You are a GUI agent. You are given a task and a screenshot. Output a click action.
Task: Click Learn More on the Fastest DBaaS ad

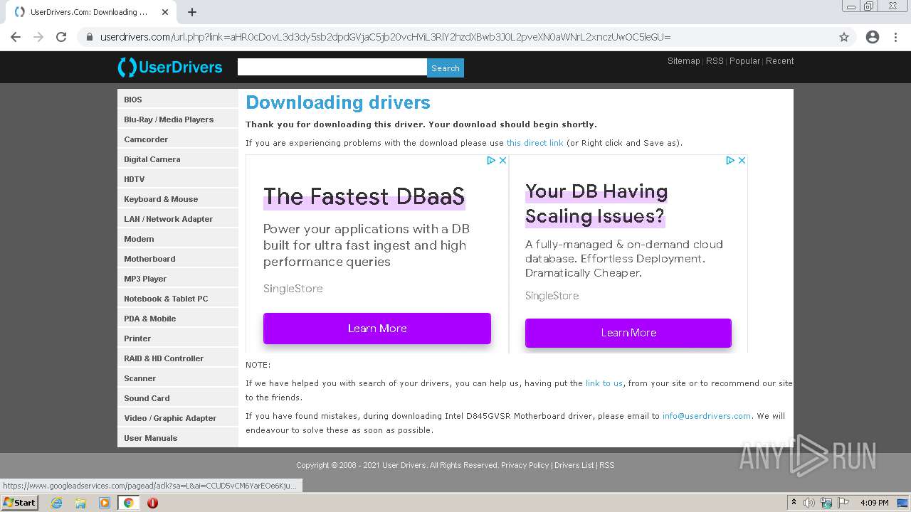point(377,329)
